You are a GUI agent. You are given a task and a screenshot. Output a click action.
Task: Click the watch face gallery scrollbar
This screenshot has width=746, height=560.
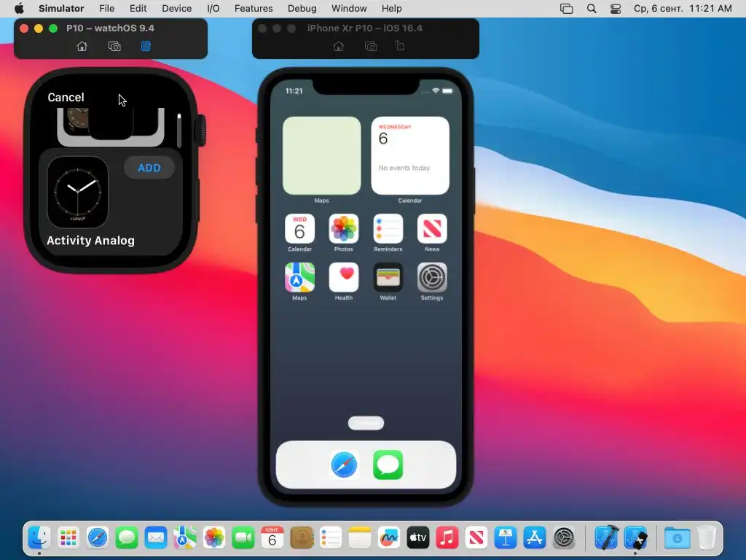pos(179,131)
